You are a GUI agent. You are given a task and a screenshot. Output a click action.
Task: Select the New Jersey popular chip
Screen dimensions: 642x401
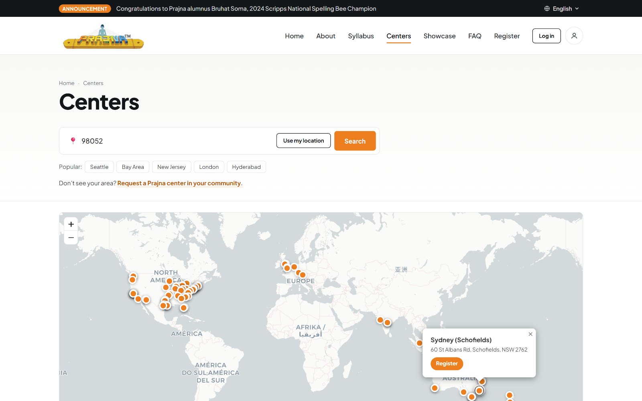[x=171, y=167]
